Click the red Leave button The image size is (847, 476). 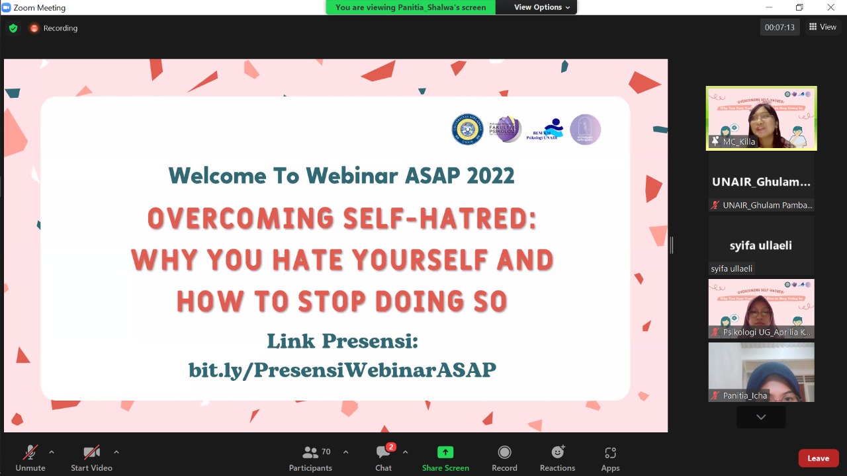click(x=818, y=458)
